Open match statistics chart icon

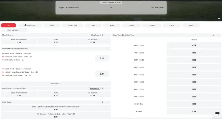(x=219, y=18)
